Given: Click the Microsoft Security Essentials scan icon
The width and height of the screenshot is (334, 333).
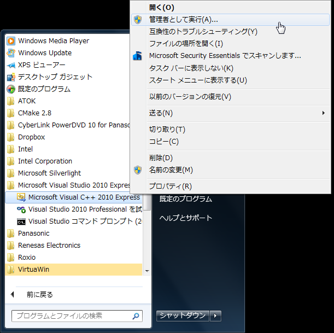Looking at the screenshot, I should click(137, 56).
